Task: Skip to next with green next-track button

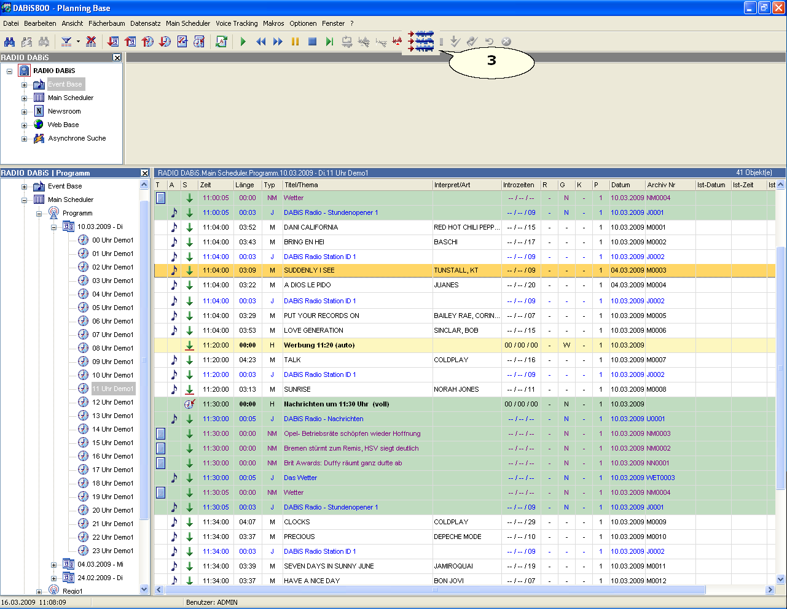Action: pos(329,42)
